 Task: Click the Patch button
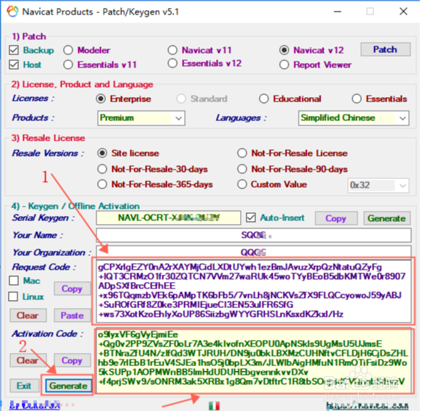coord(386,49)
